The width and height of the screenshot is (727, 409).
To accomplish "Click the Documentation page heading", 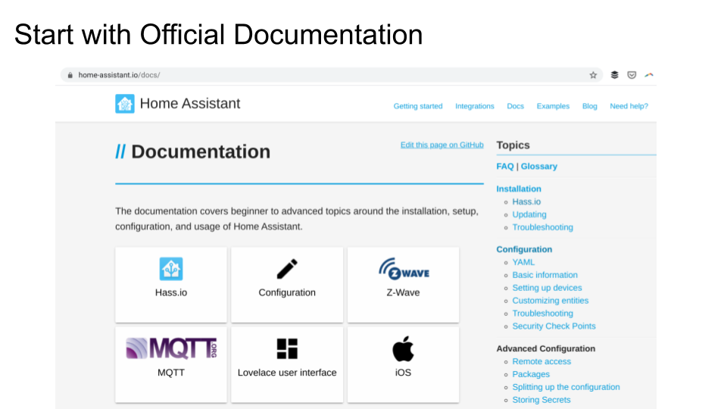I will 200,151.
